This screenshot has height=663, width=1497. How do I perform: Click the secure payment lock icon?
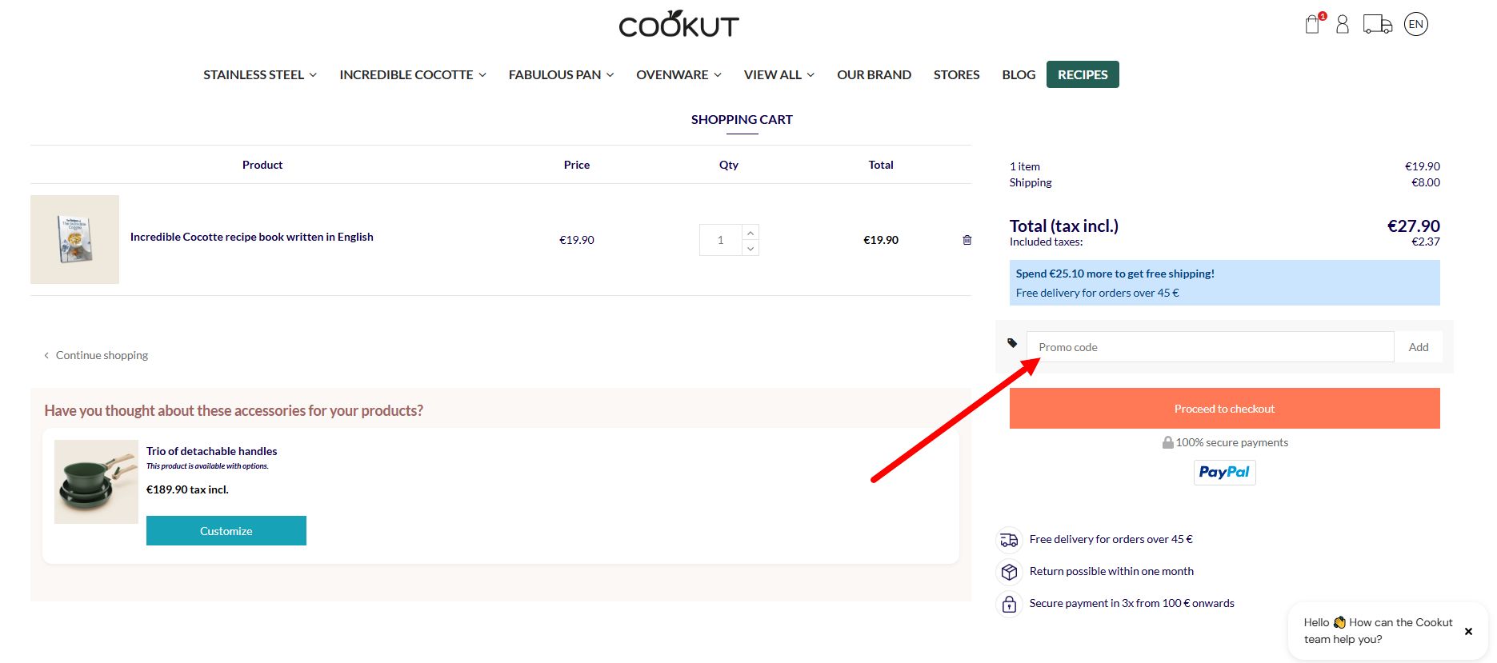[x=1009, y=604]
